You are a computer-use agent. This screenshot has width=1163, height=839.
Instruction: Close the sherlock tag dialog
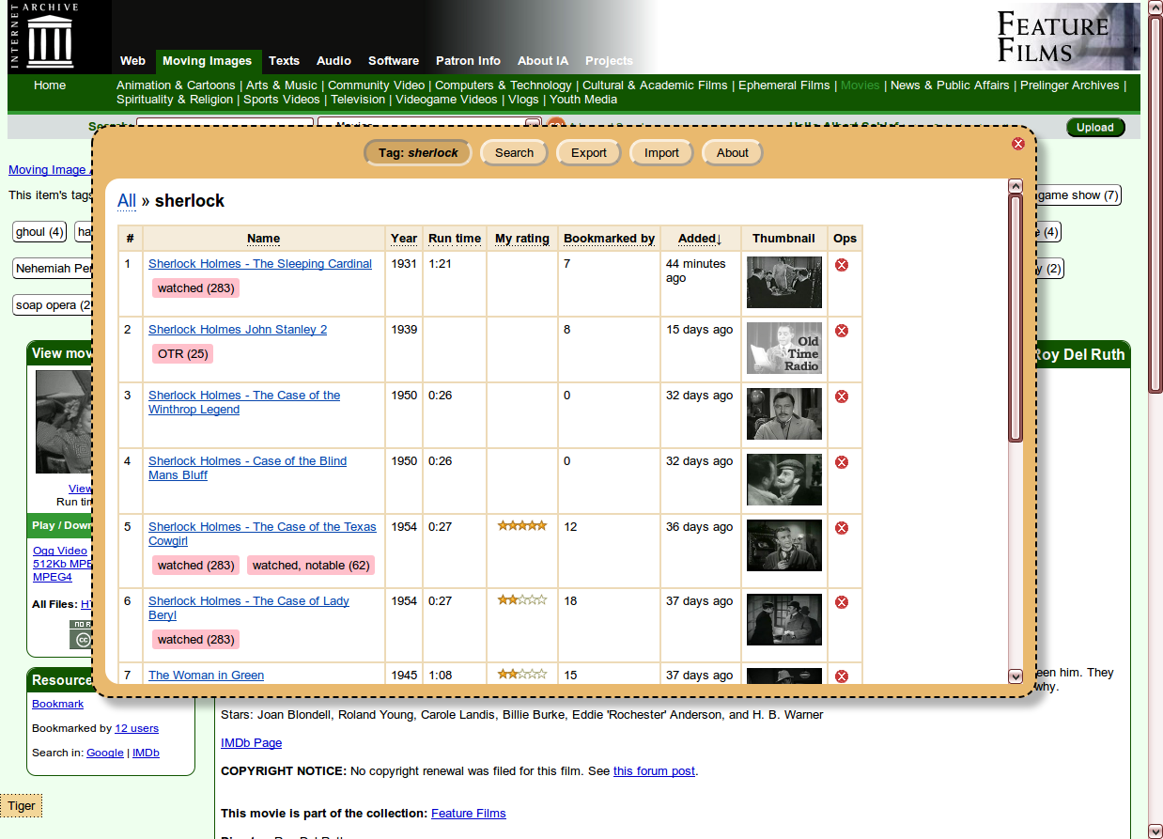tap(1017, 144)
